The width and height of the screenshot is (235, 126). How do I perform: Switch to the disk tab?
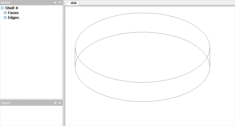pyautogui.click(x=73, y=3)
